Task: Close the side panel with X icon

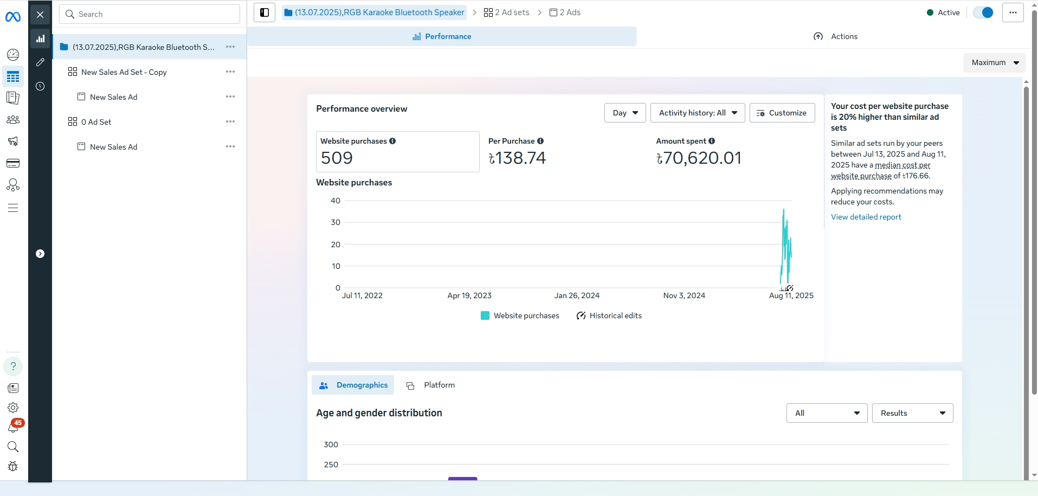Action: [x=40, y=15]
